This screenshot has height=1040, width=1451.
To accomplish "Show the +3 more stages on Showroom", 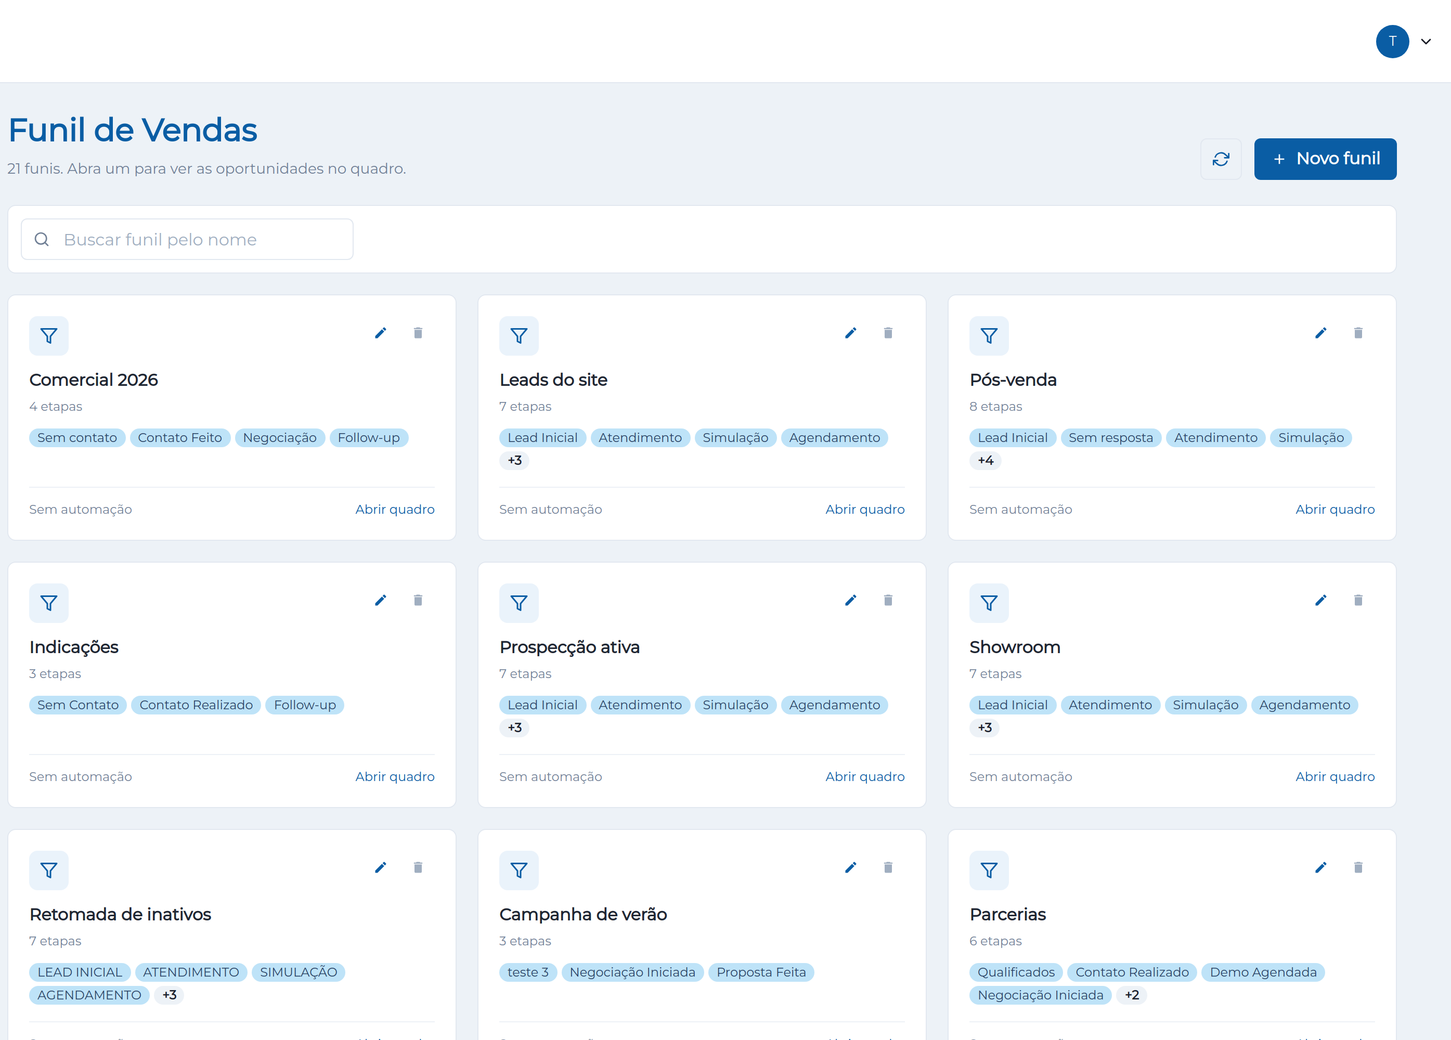I will click(984, 728).
